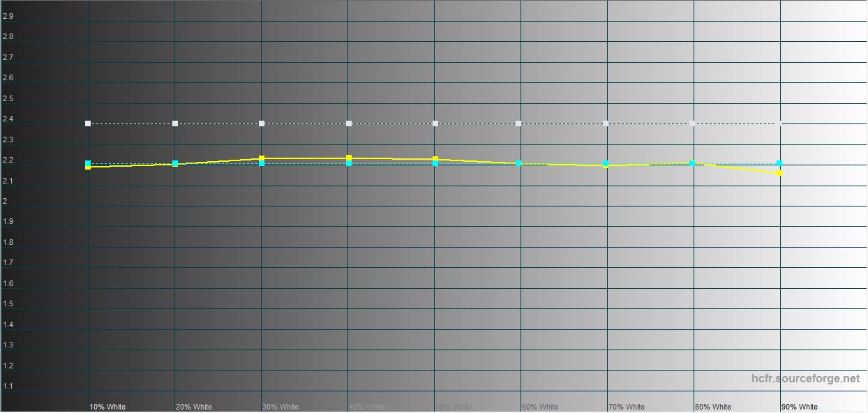Select the "80% White" axis label
Image resolution: width=868 pixels, height=413 pixels.
(713, 407)
